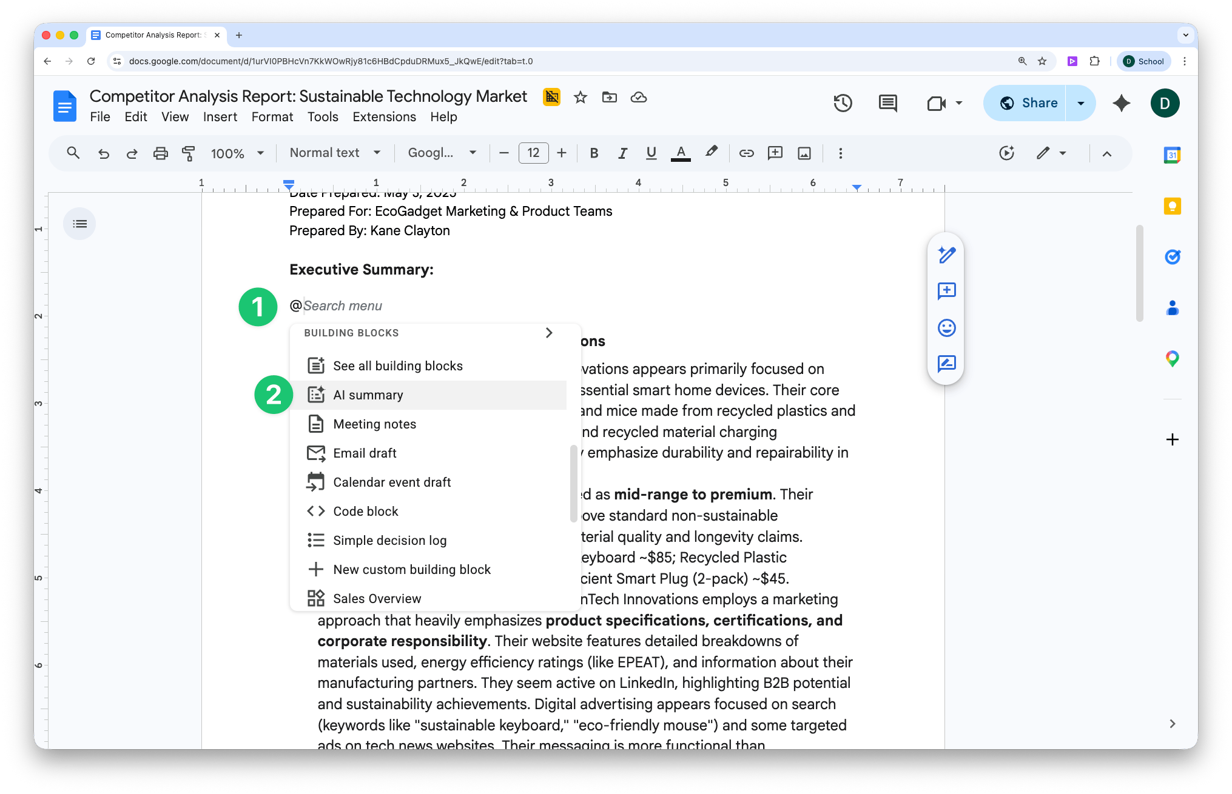Click the emoji reaction side button
The image size is (1232, 794).
[x=946, y=328]
